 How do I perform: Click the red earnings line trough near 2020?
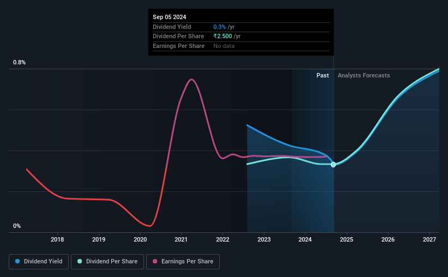tap(150, 226)
